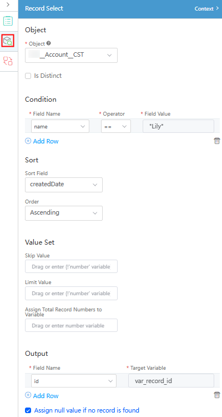
Task: Open the Condition Field Name dropdown 'name'
Action: (x=60, y=126)
